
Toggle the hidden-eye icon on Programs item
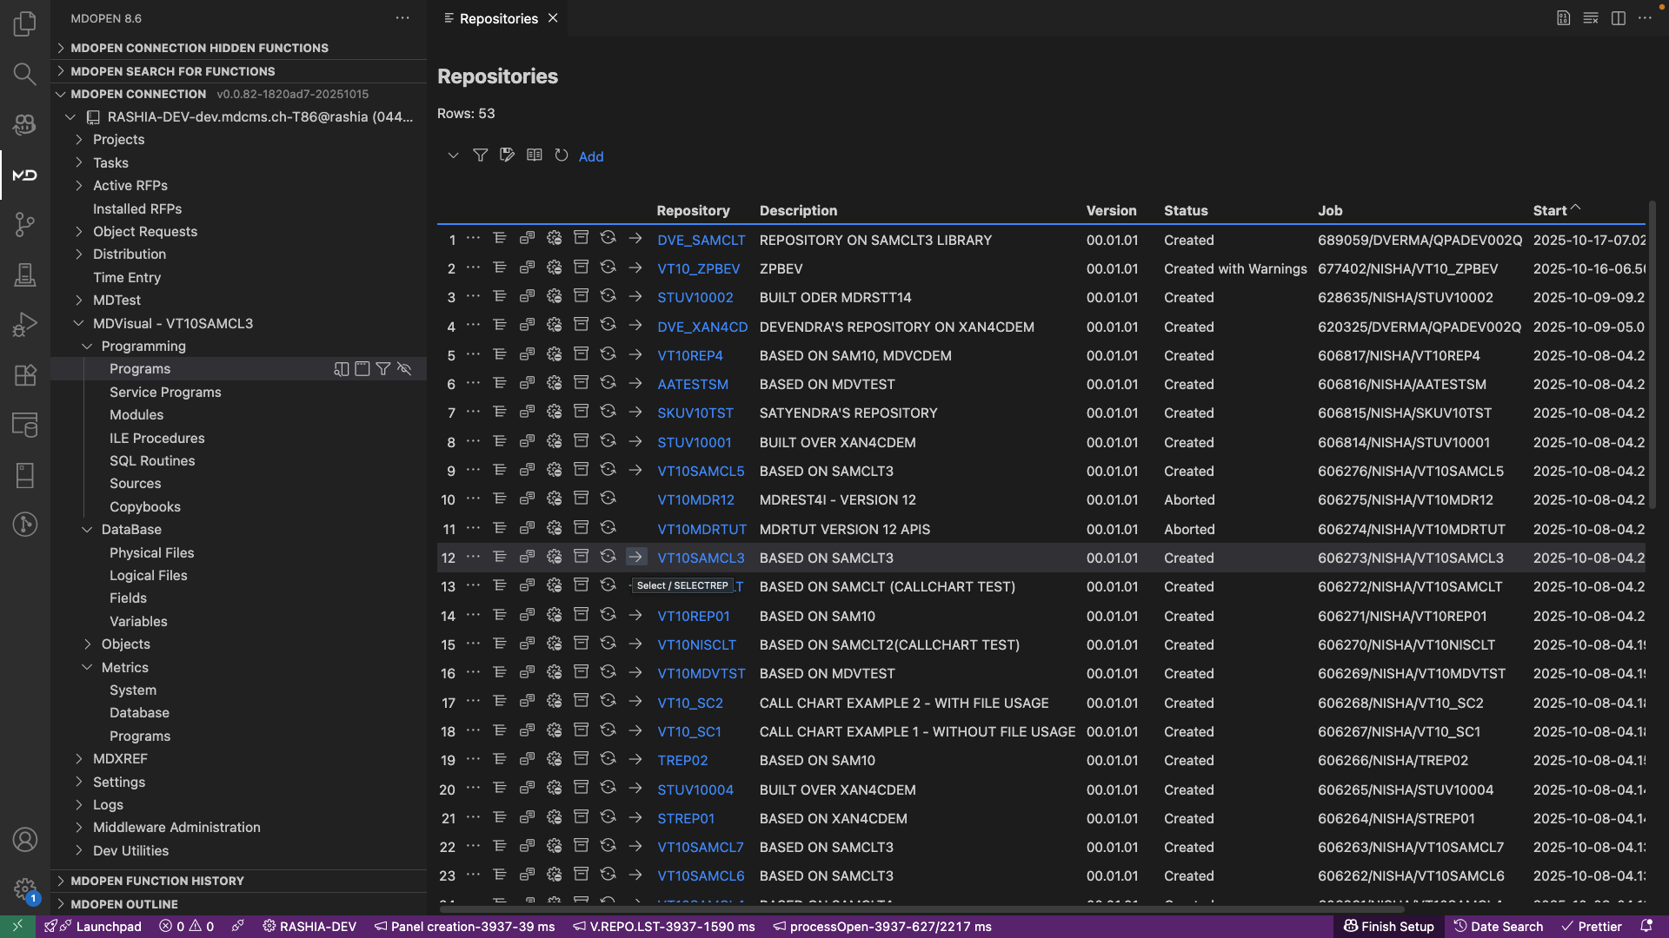[404, 369]
